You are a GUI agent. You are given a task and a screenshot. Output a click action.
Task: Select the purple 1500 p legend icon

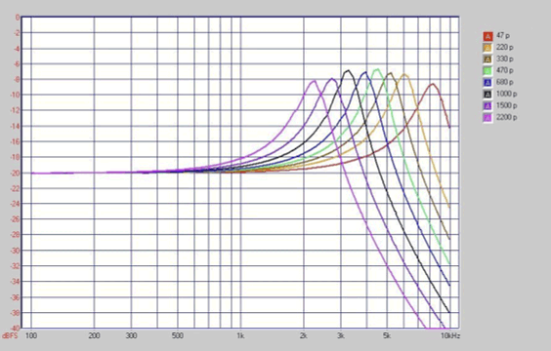(487, 106)
